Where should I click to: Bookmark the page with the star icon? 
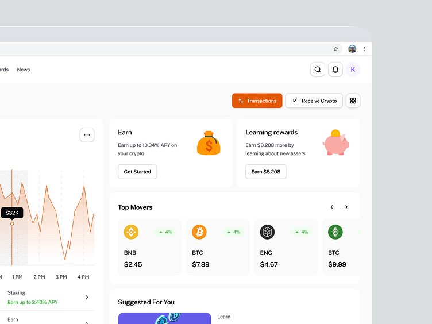335,49
